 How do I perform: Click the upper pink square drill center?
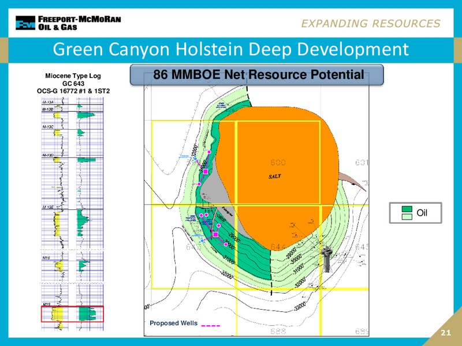[206, 171]
